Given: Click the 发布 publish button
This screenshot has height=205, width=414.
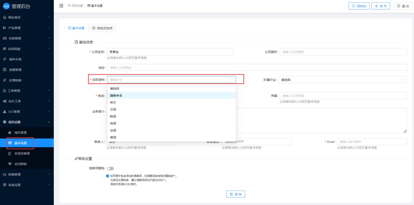Looking at the screenshot, I should [x=381, y=6].
